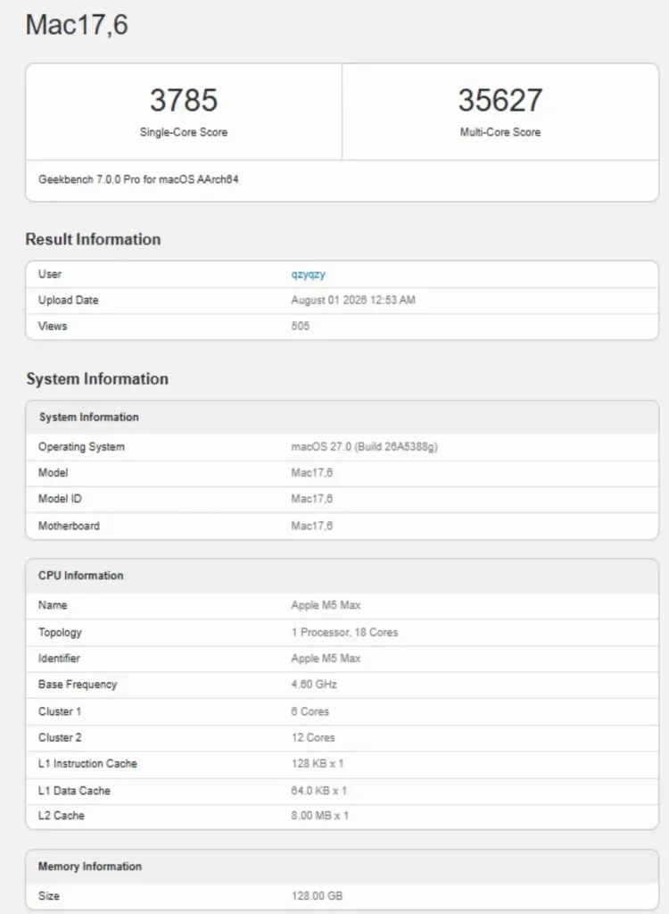Click the L1 Data Cache label
The width and height of the screenshot is (669, 914).
coord(74,791)
